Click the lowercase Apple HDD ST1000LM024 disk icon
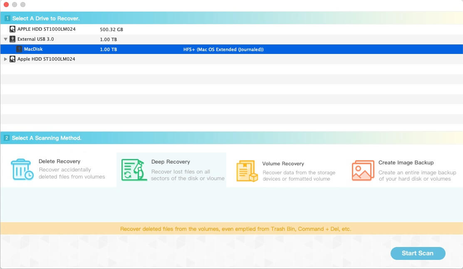This screenshot has width=463, height=269. point(12,59)
